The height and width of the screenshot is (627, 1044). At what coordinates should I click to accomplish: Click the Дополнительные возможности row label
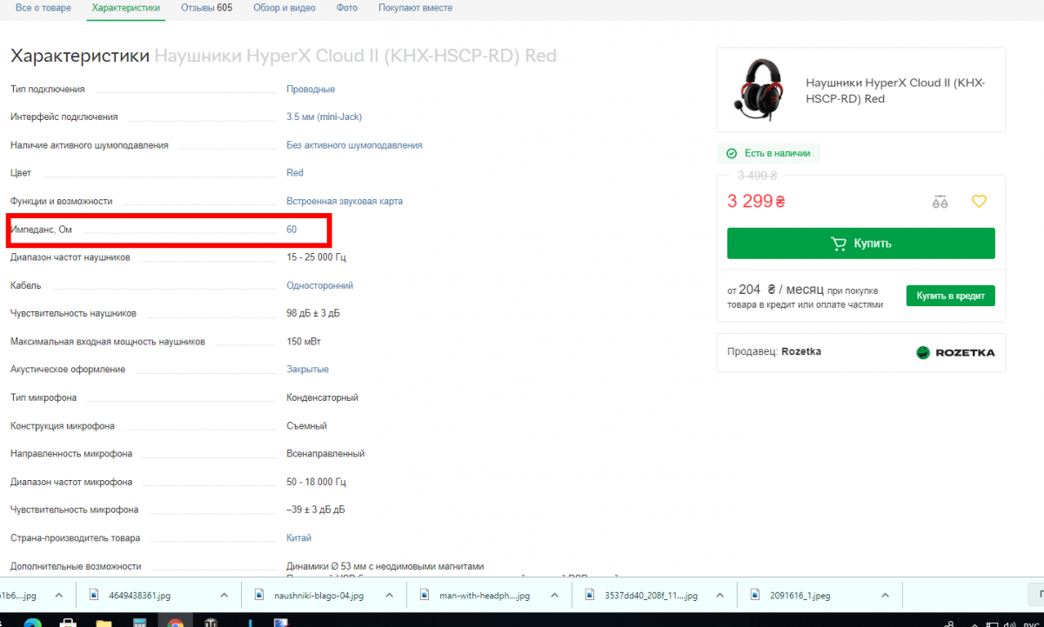point(76,566)
